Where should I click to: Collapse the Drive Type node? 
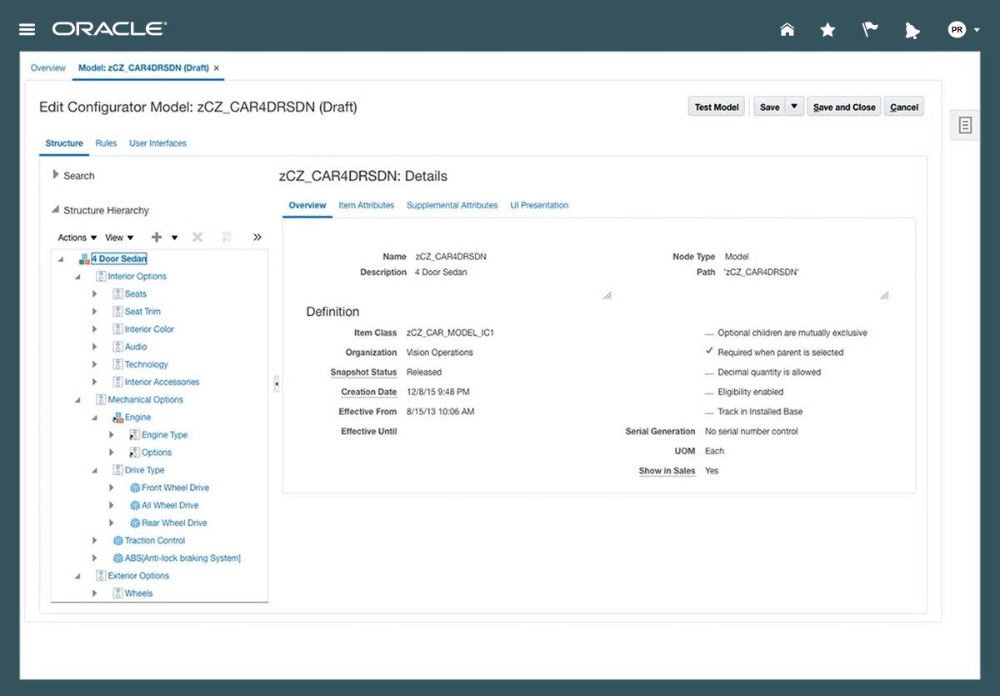click(x=95, y=470)
